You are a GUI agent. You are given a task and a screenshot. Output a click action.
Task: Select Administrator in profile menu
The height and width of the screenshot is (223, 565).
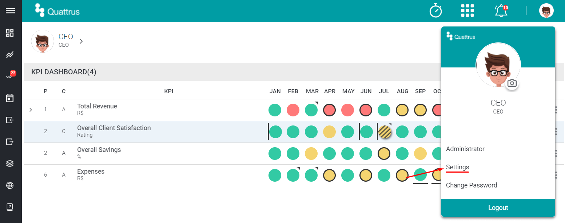click(465, 149)
